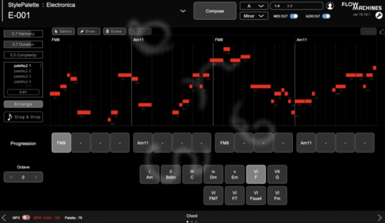Go to next page with right arrow
Image resolution: width=385 pixels, height=223 pixels.
click(x=380, y=217)
